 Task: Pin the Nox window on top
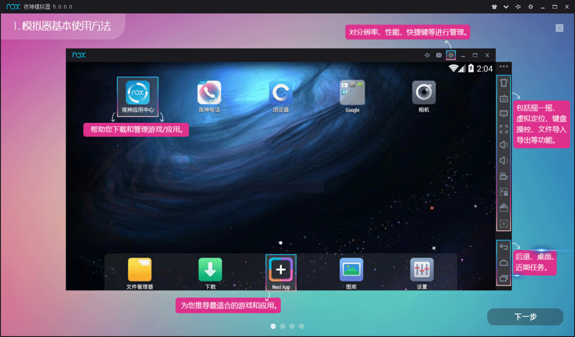(518, 7)
